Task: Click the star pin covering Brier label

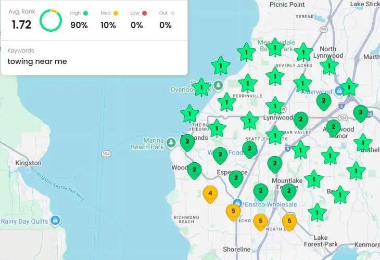Action: click(340, 195)
